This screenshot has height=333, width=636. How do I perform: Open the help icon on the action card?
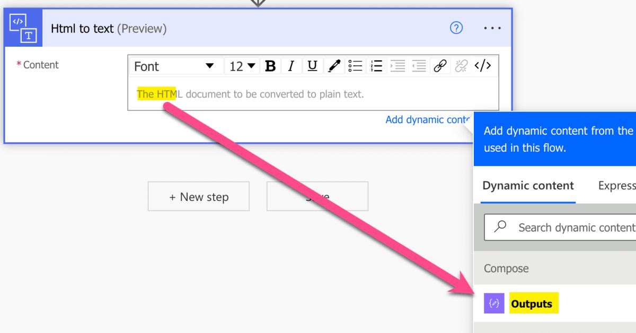456,28
